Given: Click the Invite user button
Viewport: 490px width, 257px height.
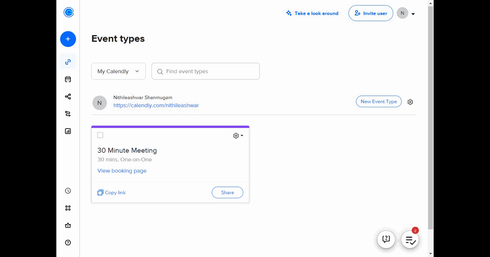Looking at the screenshot, I should 371,13.
